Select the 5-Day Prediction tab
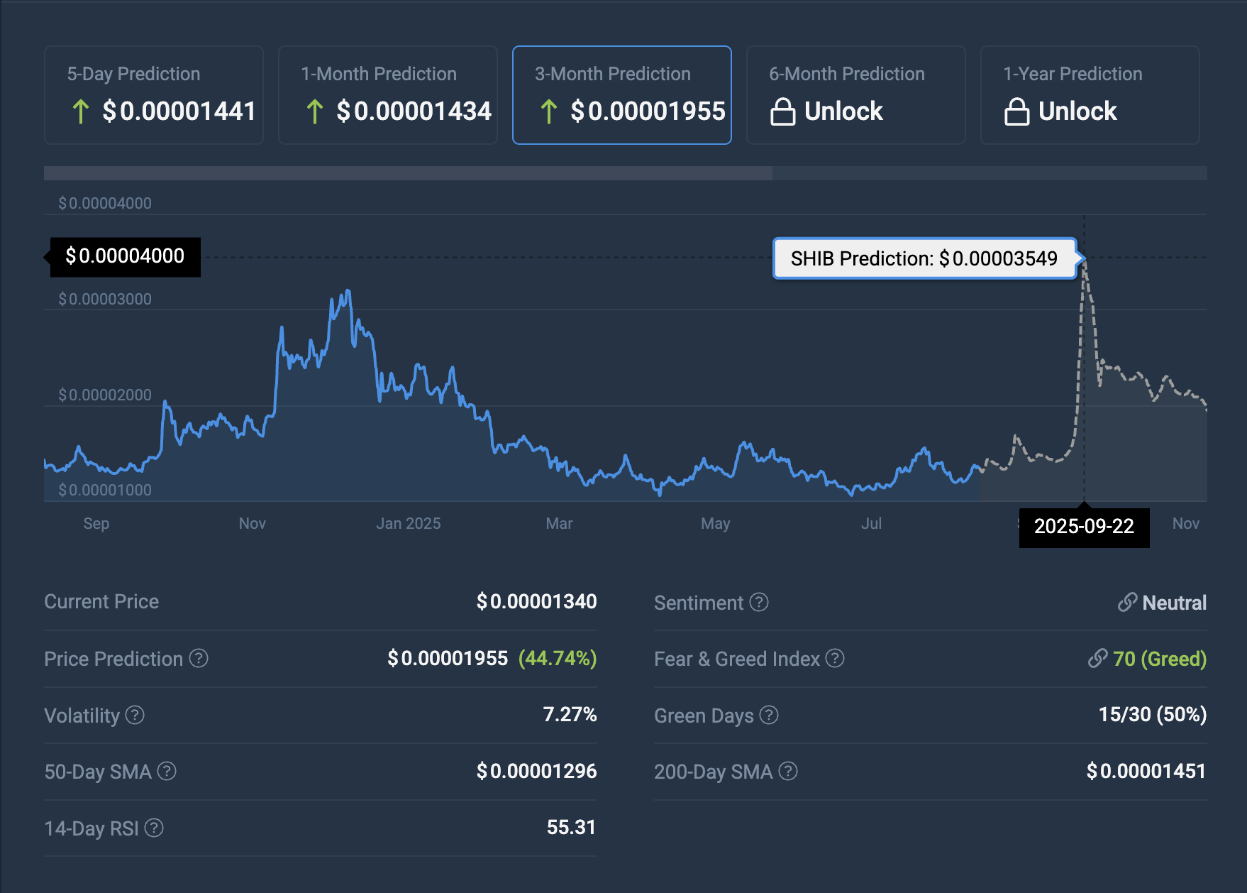The width and height of the screenshot is (1247, 893). [154, 95]
